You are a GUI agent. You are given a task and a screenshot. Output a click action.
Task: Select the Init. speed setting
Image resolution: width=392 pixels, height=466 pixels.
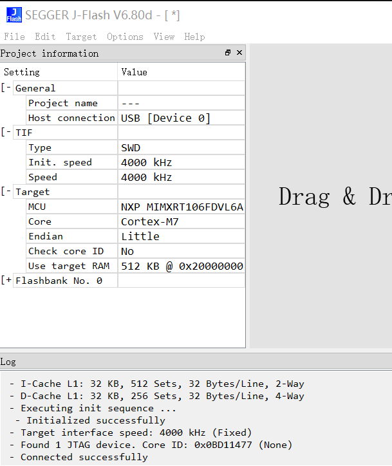coord(71,162)
